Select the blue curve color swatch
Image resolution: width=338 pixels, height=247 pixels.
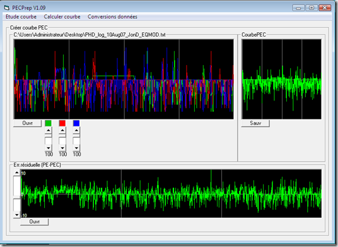pyautogui.click(x=76, y=123)
